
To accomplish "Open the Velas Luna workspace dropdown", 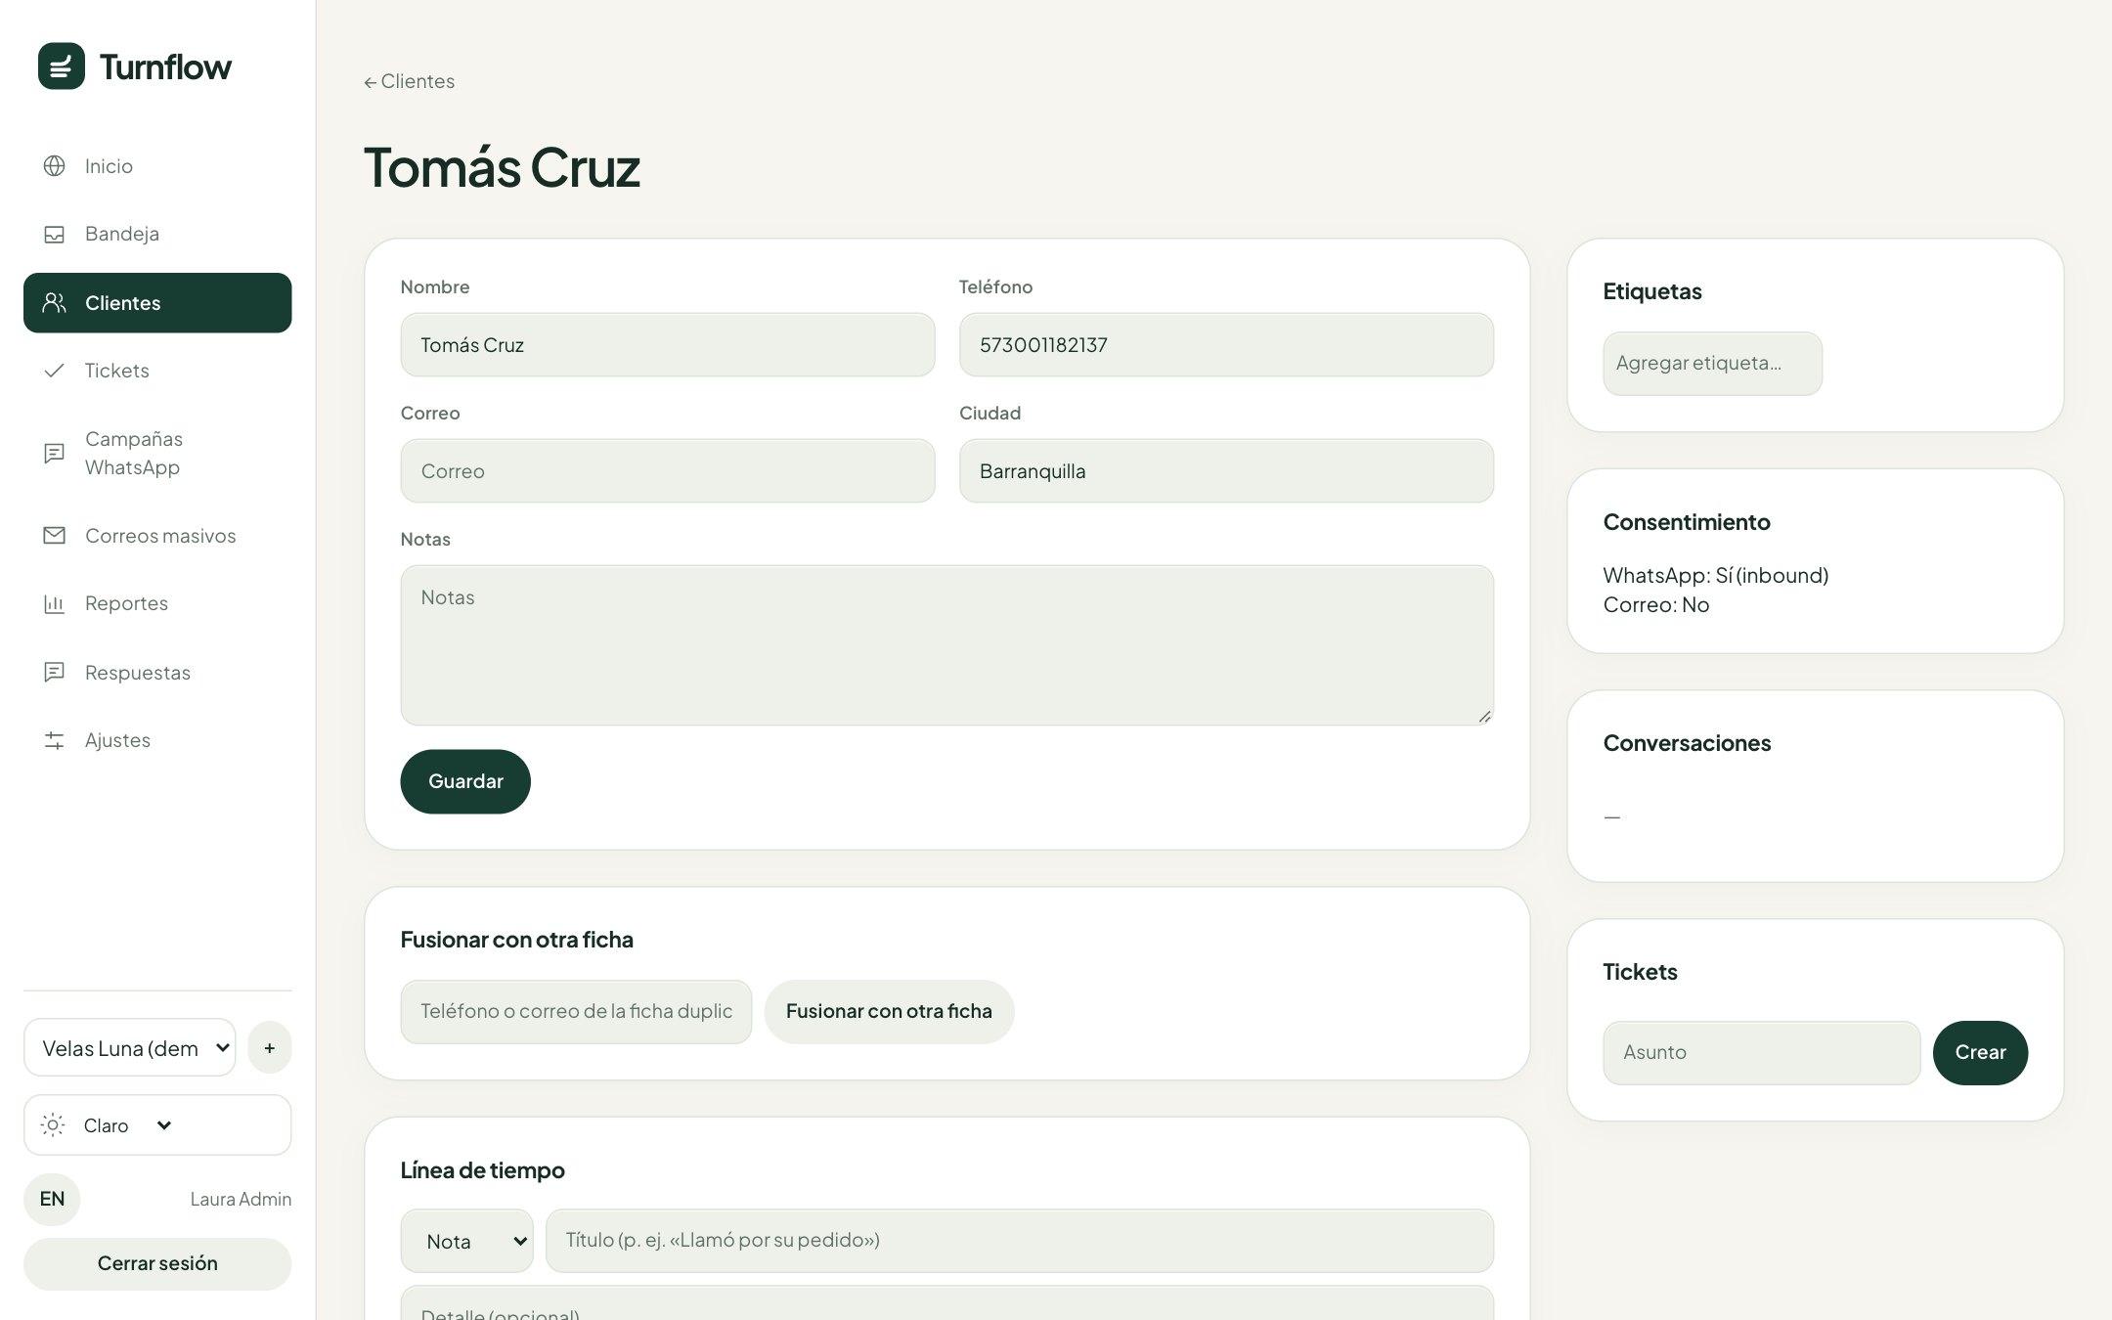I will (x=130, y=1048).
